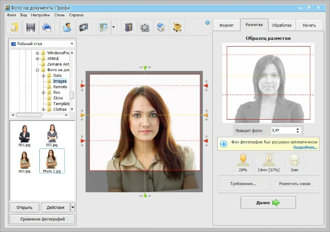
Task: Expand the WindowsPow folder node
Action: [x=37, y=53]
